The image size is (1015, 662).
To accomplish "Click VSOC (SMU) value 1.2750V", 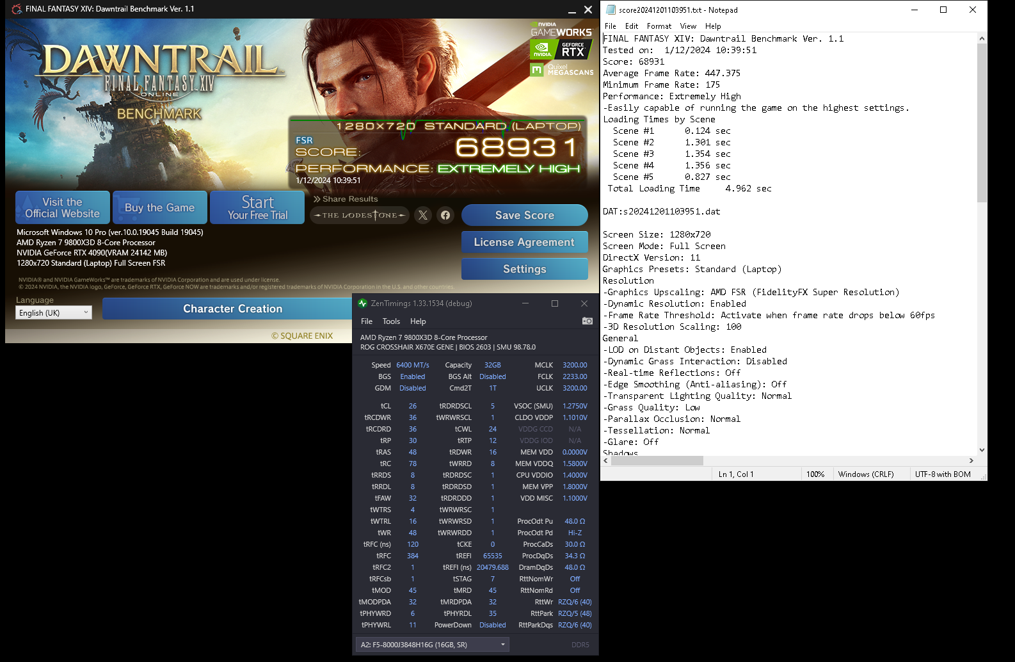I will coord(575,406).
